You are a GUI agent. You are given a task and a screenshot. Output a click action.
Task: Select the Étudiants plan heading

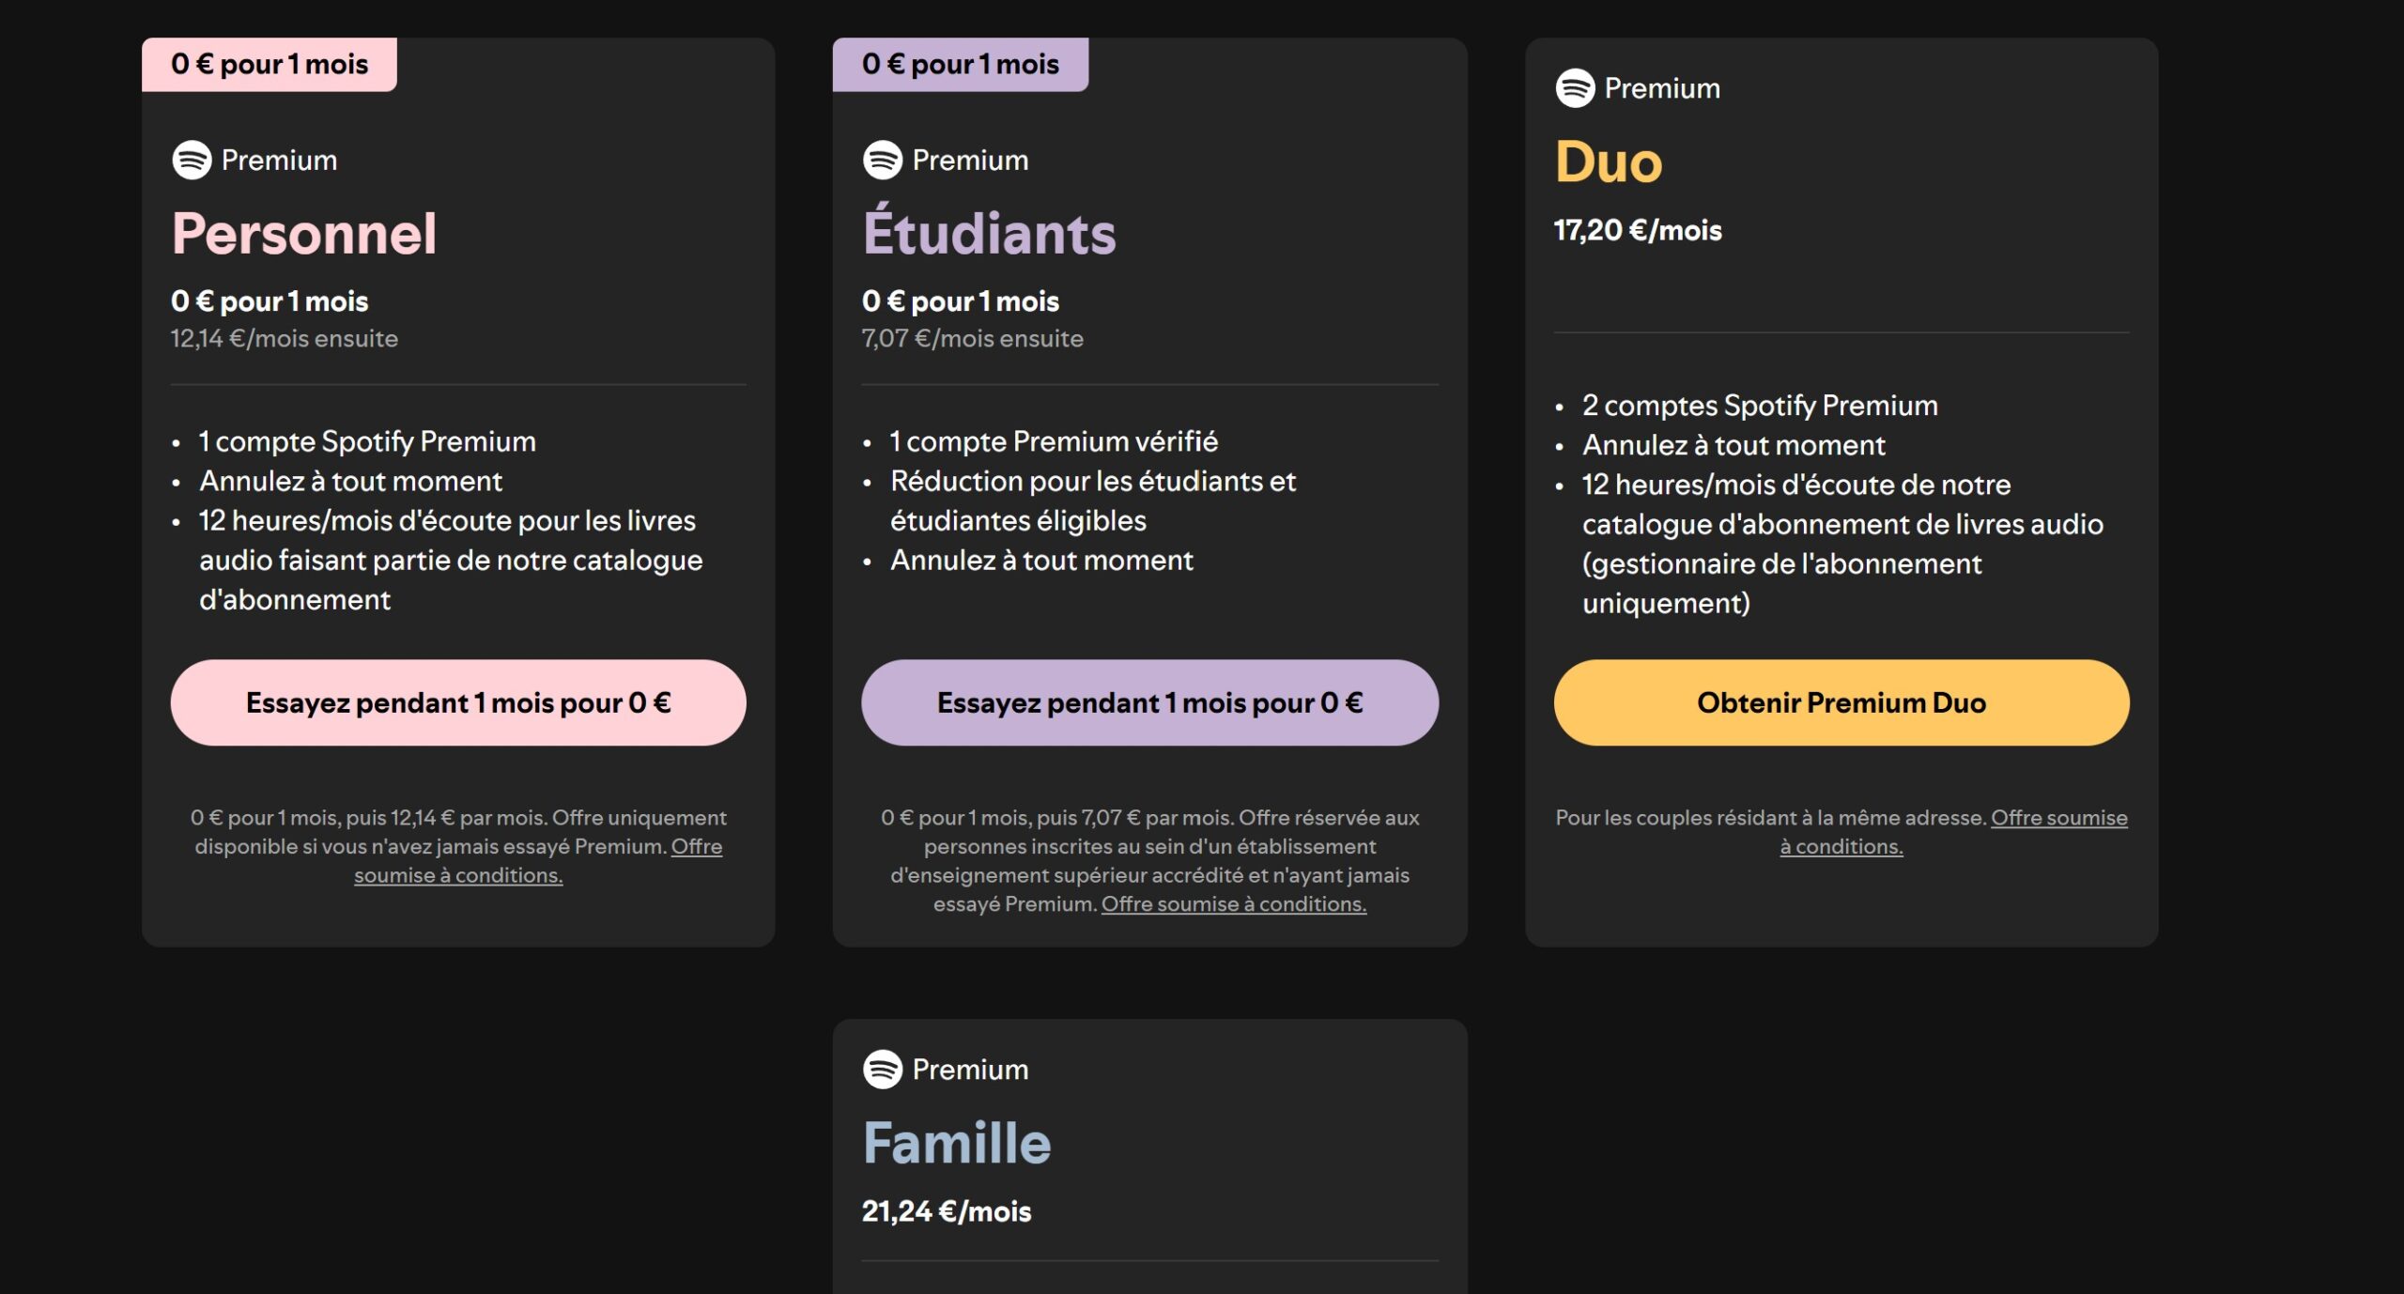point(989,233)
